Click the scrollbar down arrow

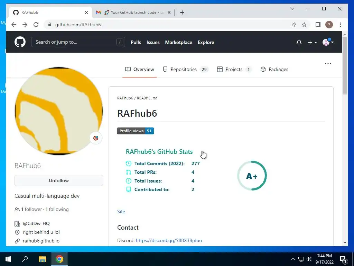tap(345, 243)
